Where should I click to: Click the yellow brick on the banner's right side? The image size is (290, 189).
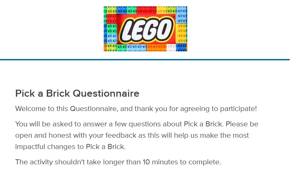181,33
